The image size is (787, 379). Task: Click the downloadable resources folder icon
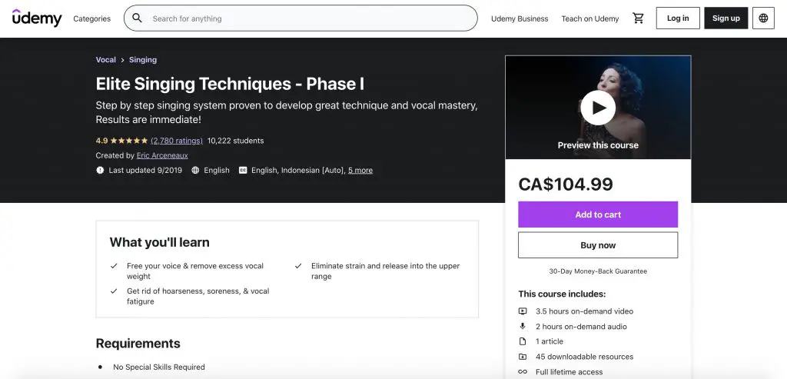[523, 357]
